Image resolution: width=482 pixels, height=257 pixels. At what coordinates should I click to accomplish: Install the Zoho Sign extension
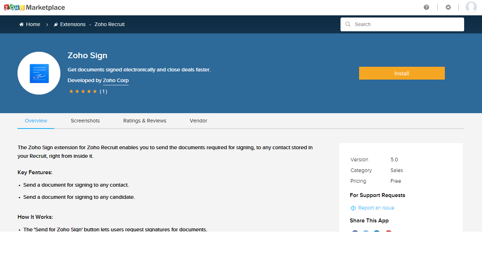(402, 73)
